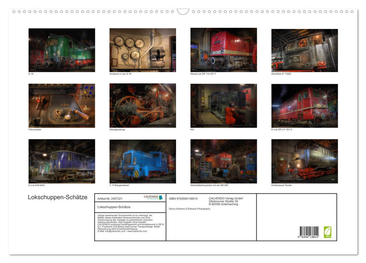Select the blue V 15 Rangierdiesel thumbnail

pos(142,161)
